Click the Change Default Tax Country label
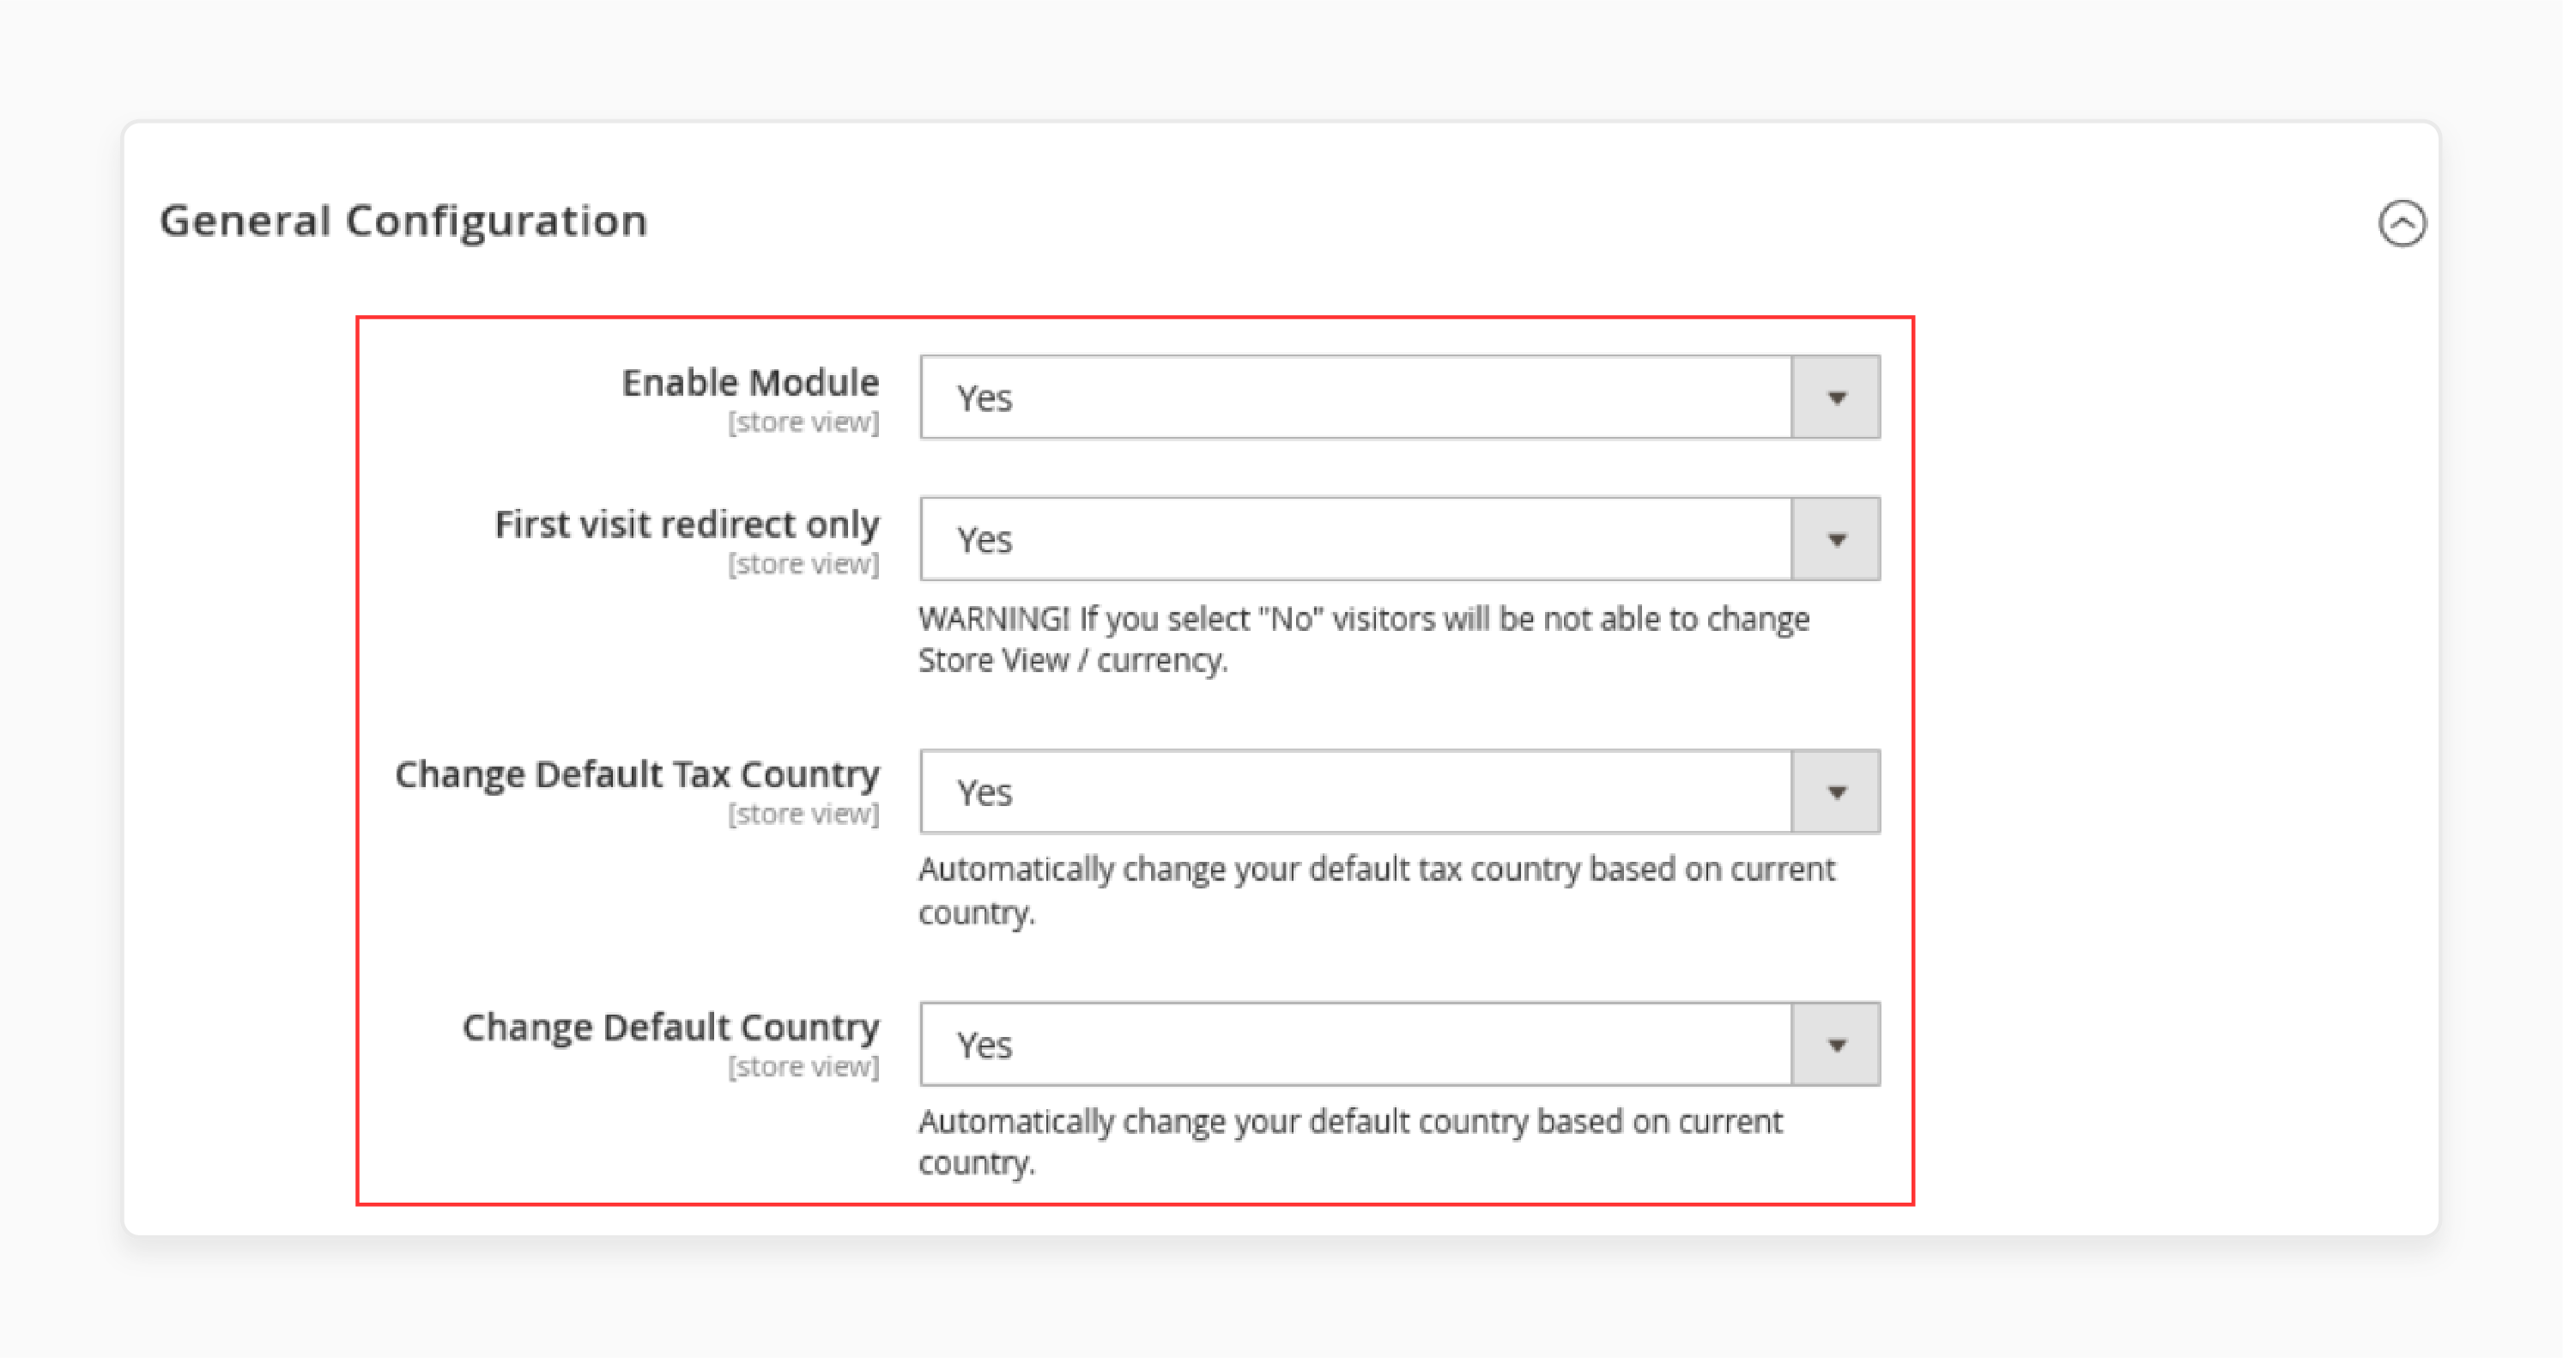Viewport: 2563px width, 1358px height. click(x=637, y=774)
